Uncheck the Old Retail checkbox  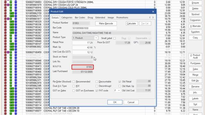coord(119,82)
